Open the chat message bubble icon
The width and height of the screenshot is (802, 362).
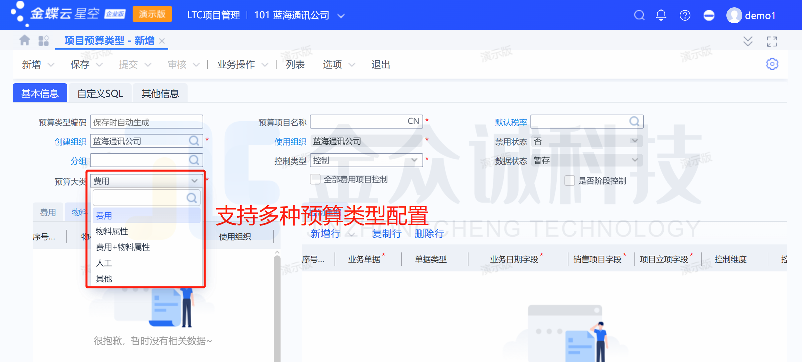(709, 15)
